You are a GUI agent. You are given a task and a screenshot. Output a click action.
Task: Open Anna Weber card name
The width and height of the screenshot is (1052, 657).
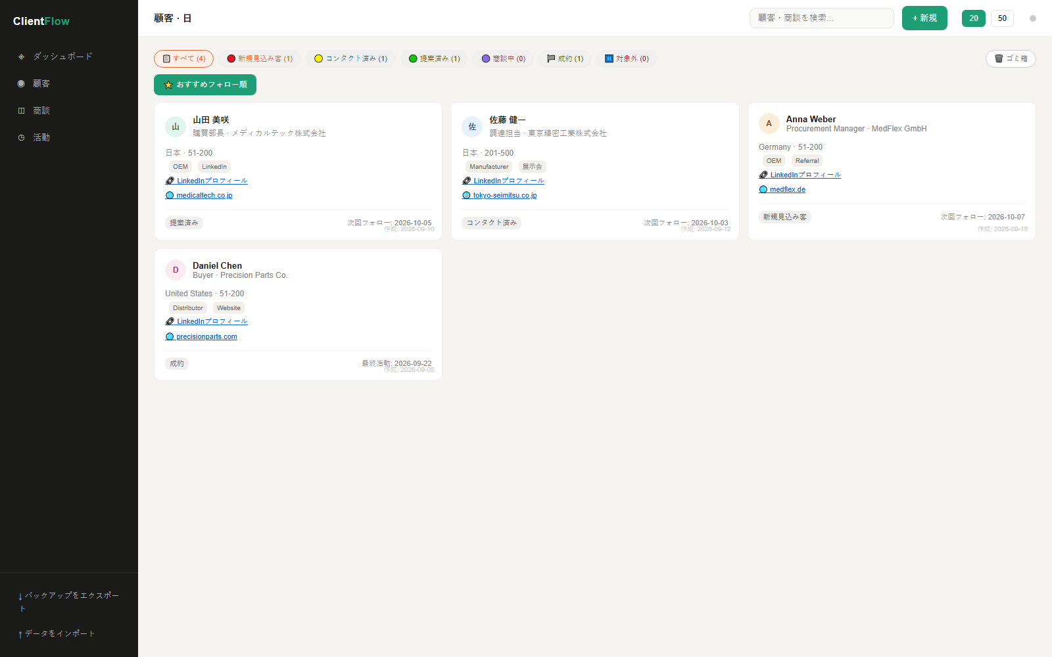(x=811, y=119)
